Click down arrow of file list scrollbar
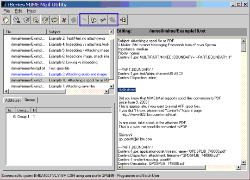 (111, 87)
